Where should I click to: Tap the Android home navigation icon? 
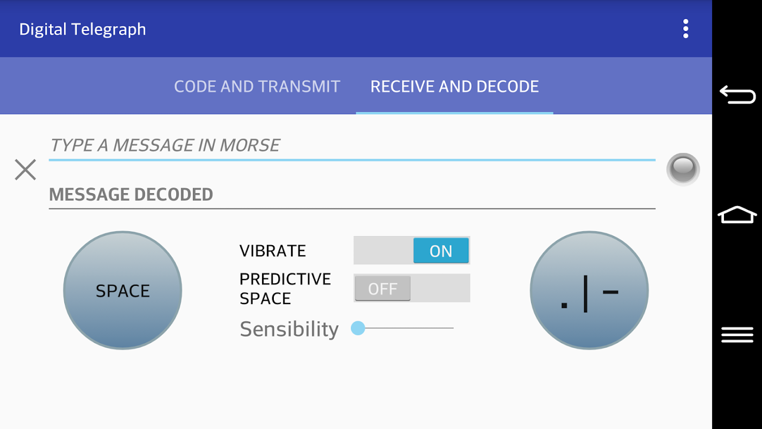click(737, 214)
